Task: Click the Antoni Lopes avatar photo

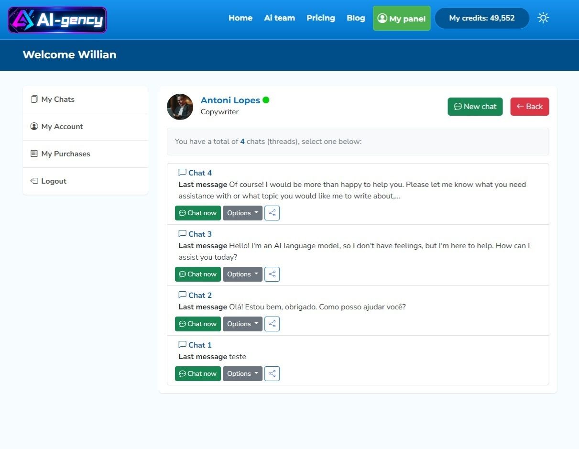Action: [180, 107]
